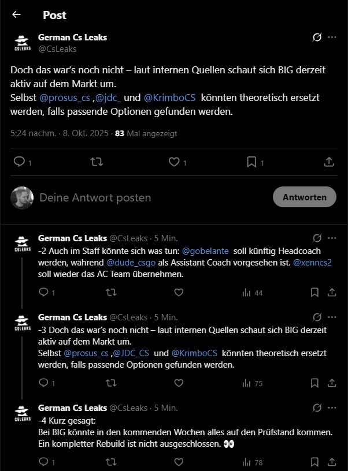Screen dimensions: 348x471
Task: Share the main post
Action: click(329, 162)
